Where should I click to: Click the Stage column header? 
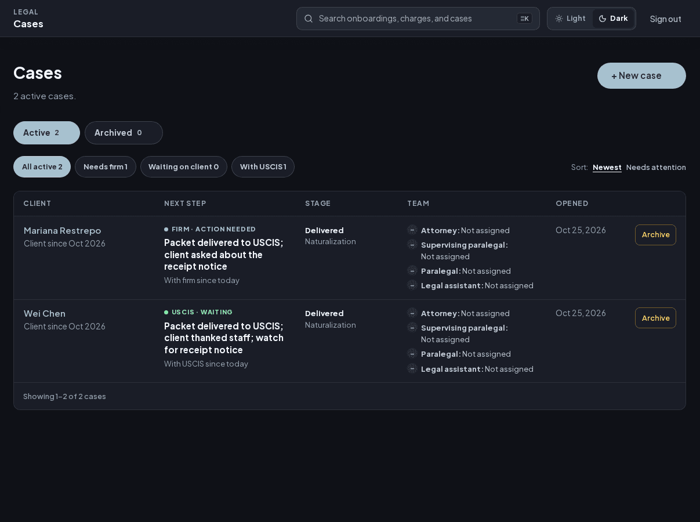pyautogui.click(x=318, y=204)
